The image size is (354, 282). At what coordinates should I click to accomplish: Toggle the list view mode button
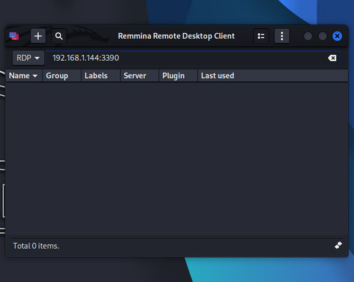(261, 36)
